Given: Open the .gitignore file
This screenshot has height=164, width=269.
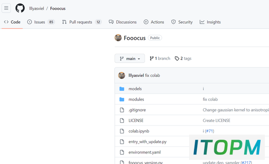Looking at the screenshot, I should [137, 110].
